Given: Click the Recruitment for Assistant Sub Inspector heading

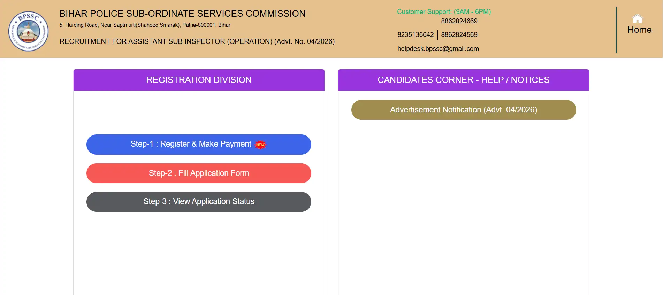Looking at the screenshot, I should [197, 41].
